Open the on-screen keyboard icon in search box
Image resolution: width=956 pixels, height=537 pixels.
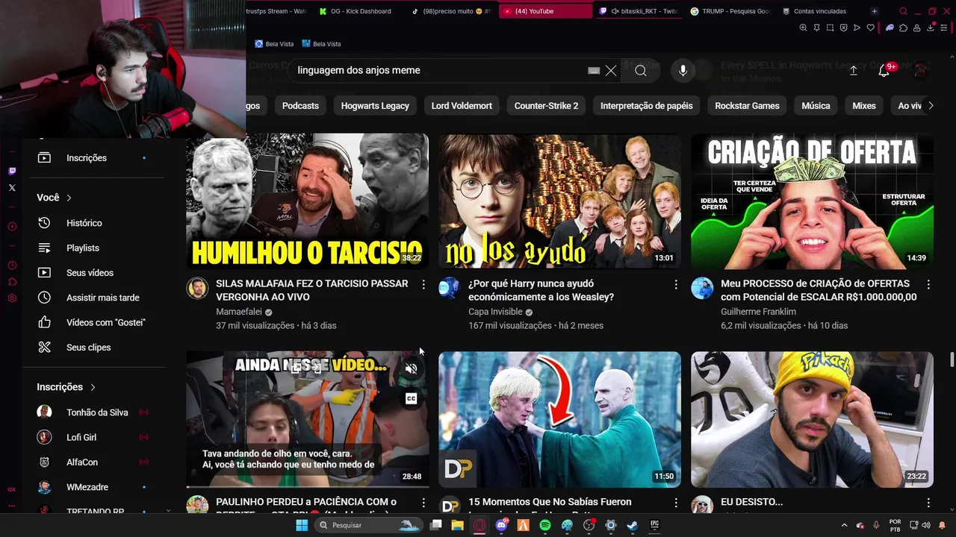point(594,70)
